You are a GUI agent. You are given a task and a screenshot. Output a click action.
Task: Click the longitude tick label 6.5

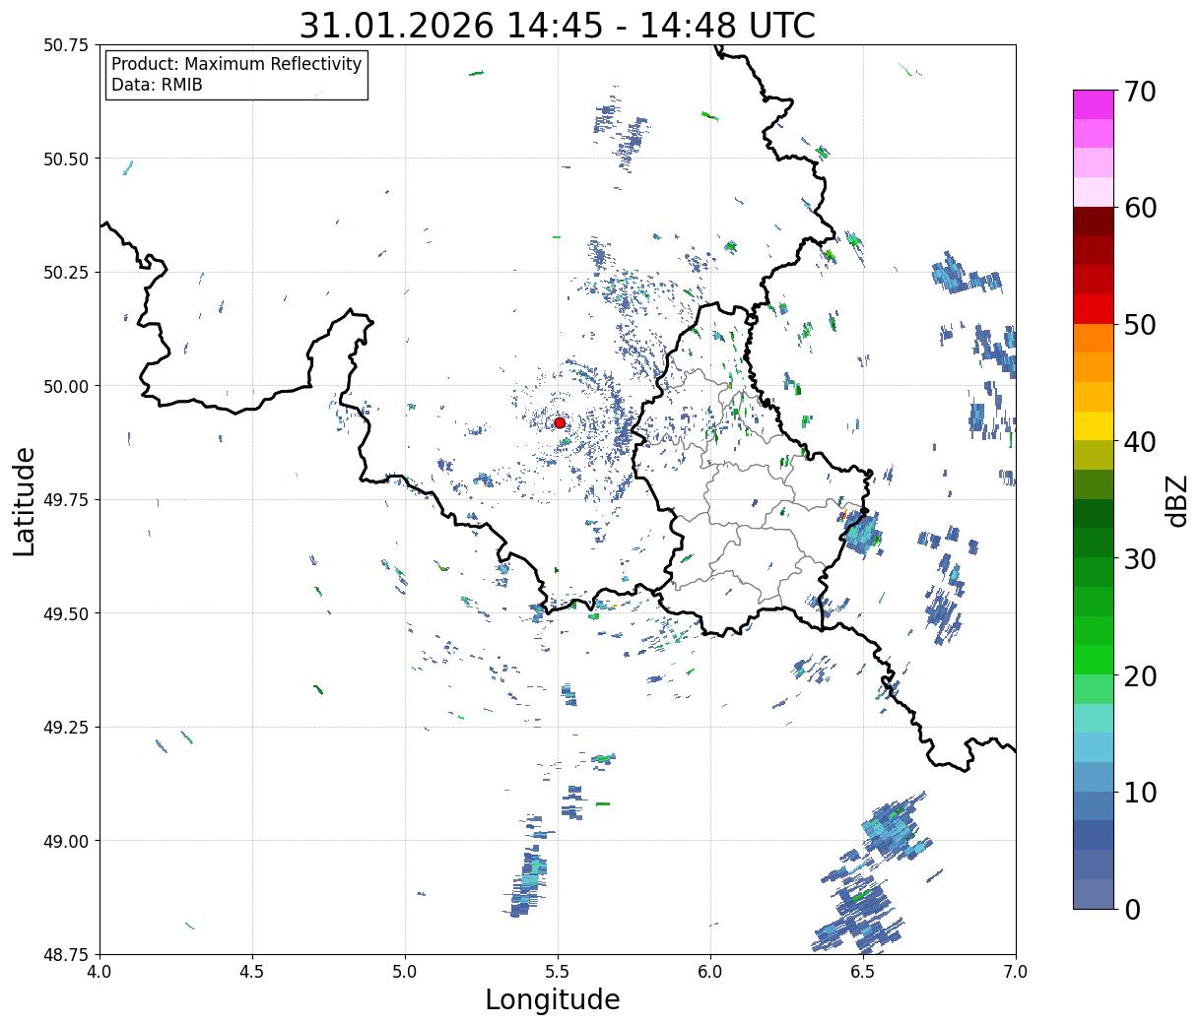pos(863,971)
